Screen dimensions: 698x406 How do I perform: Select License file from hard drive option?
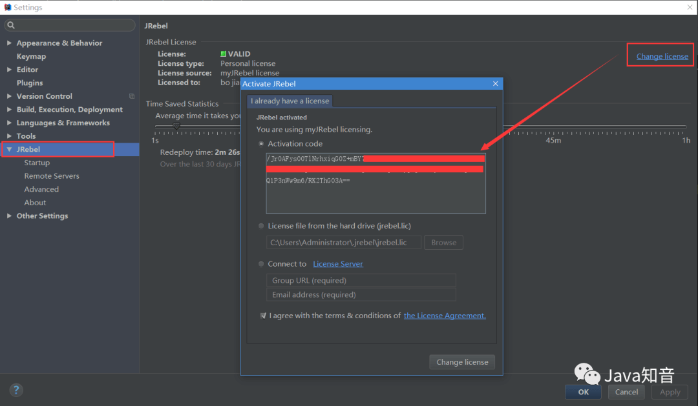point(261,226)
